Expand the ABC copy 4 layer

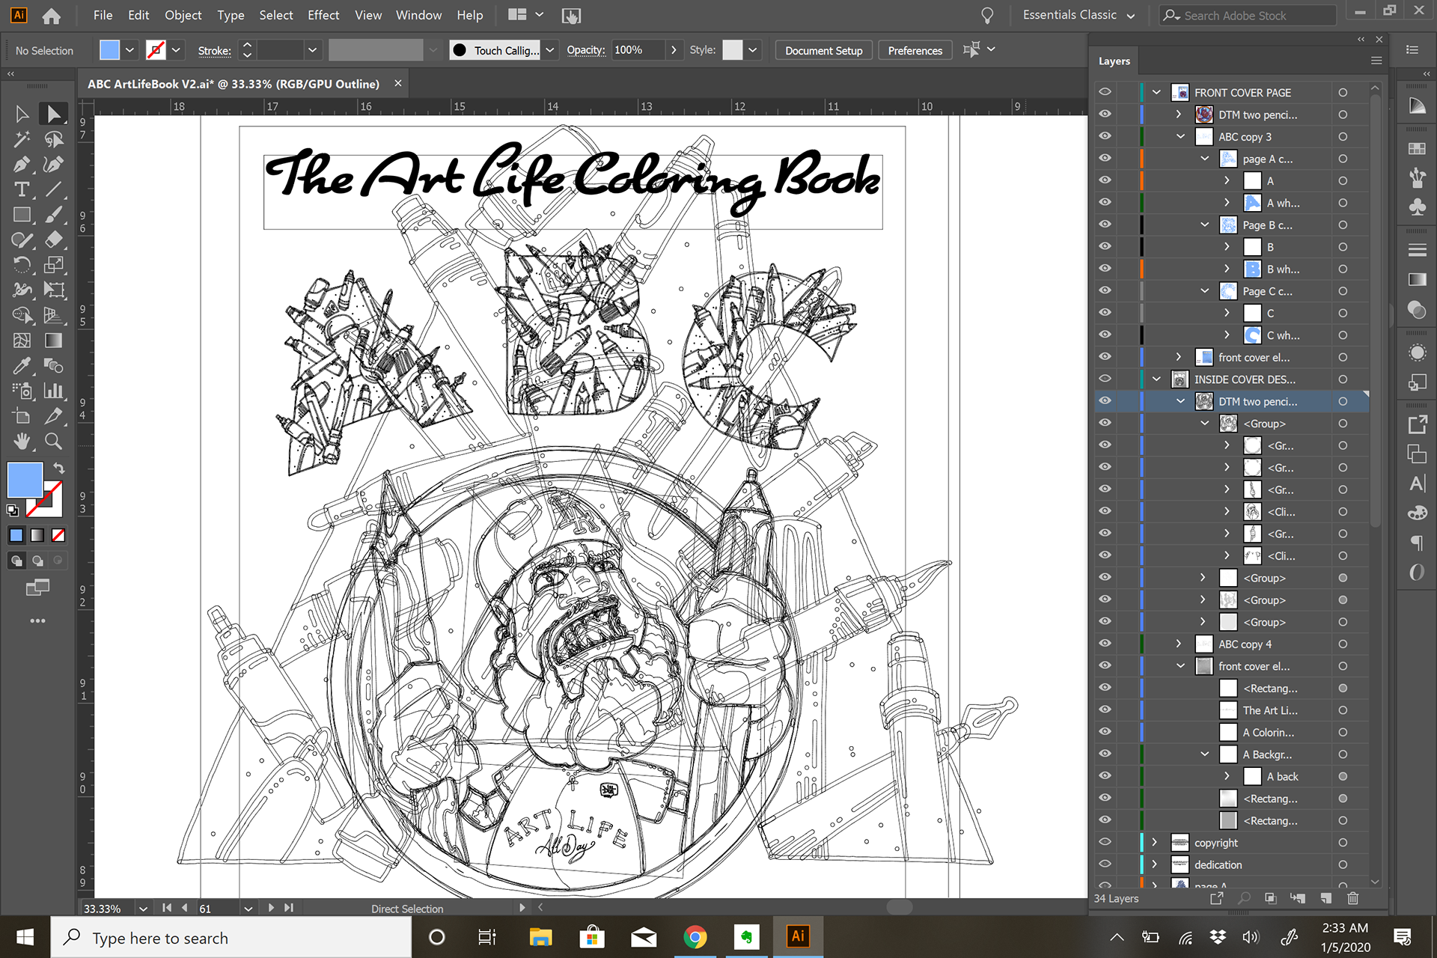click(1179, 644)
